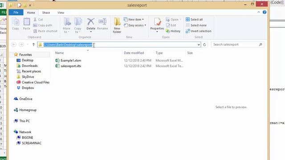Open Explorer Help question mark icon

pos(265,12)
